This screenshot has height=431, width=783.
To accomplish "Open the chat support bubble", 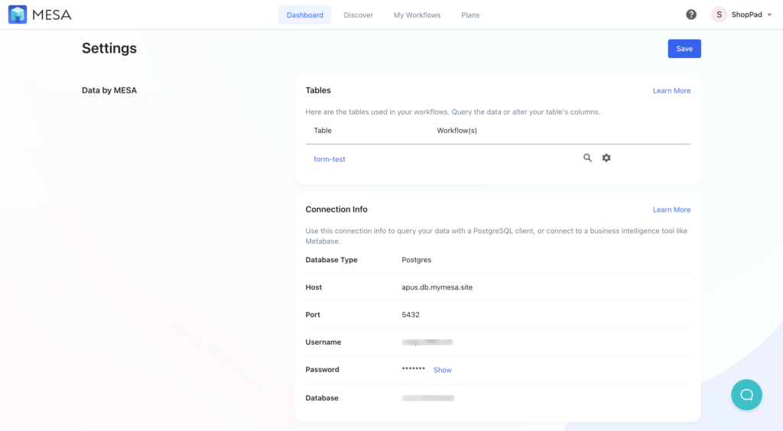I will tap(746, 394).
